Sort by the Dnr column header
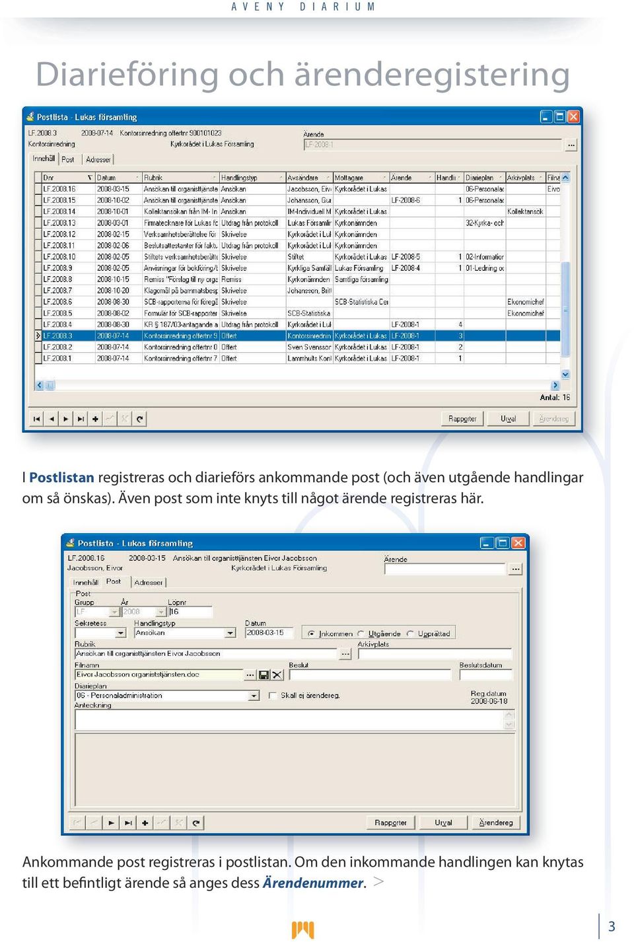Image resolution: width=634 pixels, height=942 pixels. click(68, 178)
